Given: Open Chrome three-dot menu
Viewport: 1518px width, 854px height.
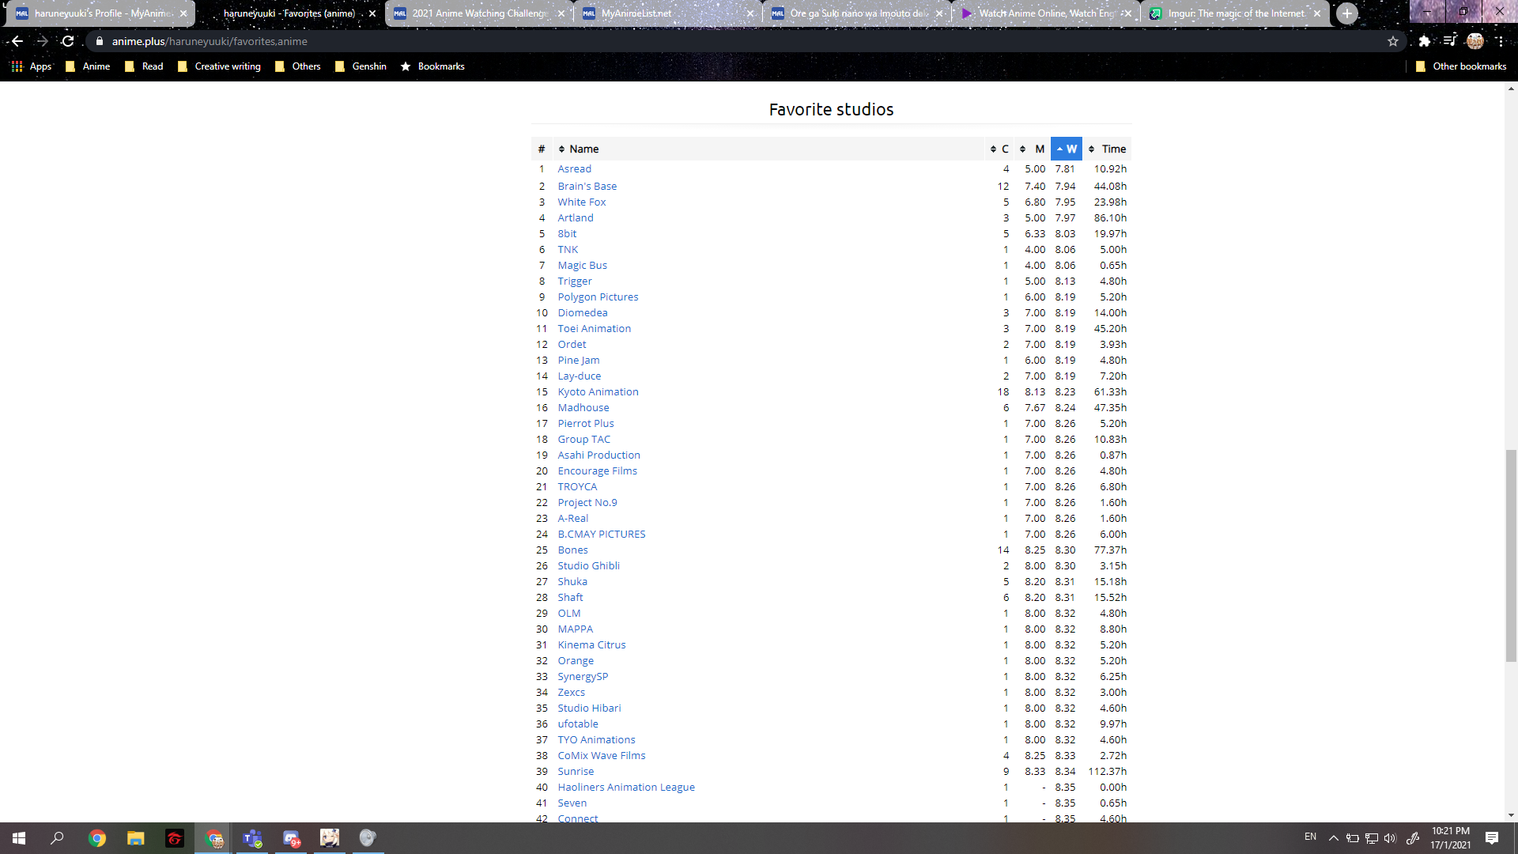Looking at the screenshot, I should point(1500,41).
